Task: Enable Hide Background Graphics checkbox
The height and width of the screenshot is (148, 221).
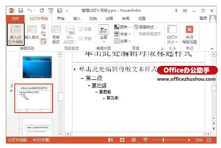Action: coord(135,34)
